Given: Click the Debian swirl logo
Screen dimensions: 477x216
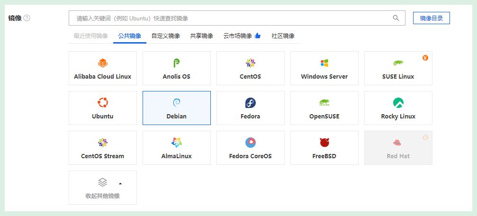Looking at the screenshot, I should tap(176, 103).
